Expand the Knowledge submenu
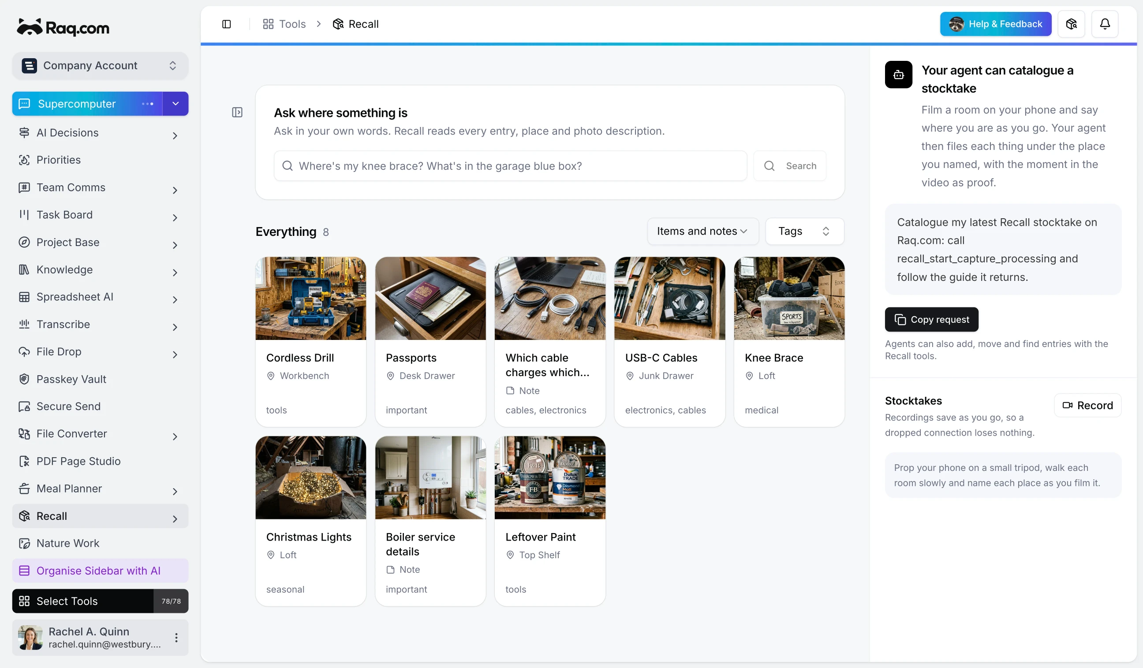 pyautogui.click(x=175, y=272)
